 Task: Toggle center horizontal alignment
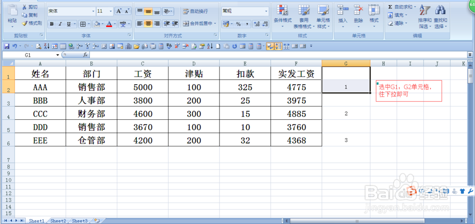tap(148, 24)
